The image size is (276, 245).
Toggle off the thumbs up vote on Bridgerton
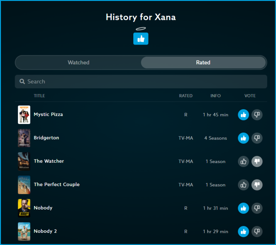click(243, 138)
